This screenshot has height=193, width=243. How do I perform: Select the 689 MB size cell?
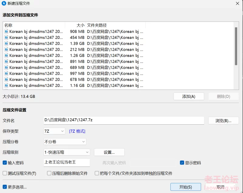(x=77, y=67)
